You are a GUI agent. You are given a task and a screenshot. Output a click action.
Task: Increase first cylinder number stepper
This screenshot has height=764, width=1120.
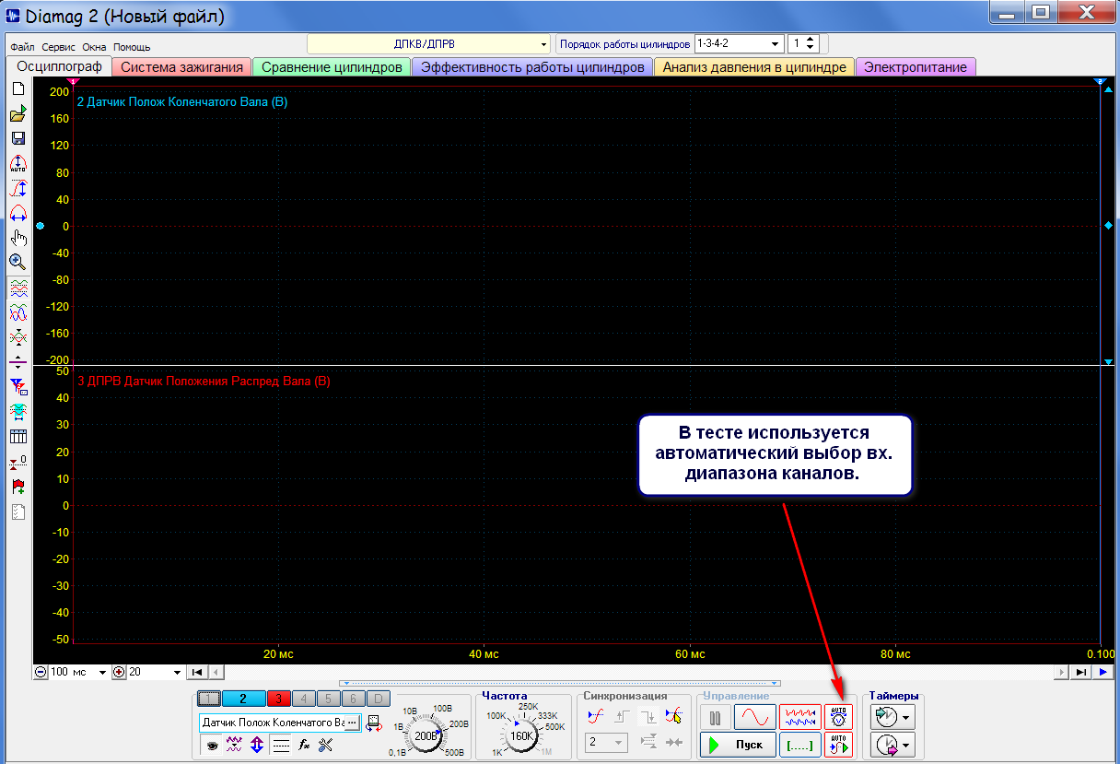coord(811,40)
